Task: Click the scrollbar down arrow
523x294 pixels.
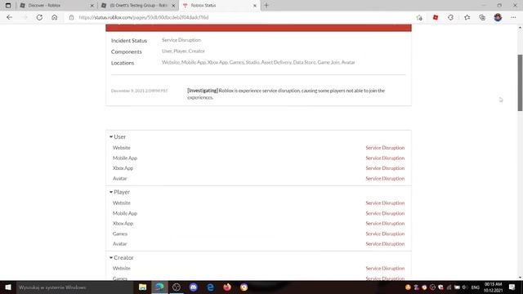Action: point(520,277)
